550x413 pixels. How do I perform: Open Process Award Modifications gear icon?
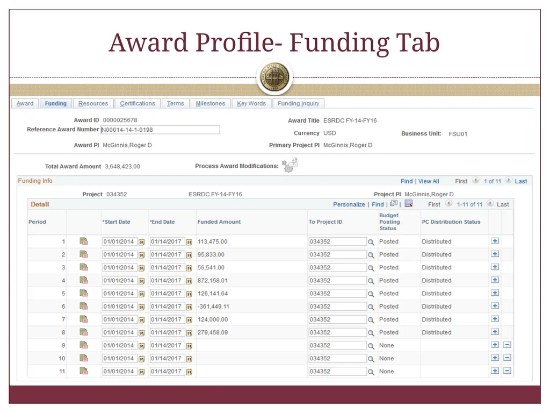pos(290,165)
